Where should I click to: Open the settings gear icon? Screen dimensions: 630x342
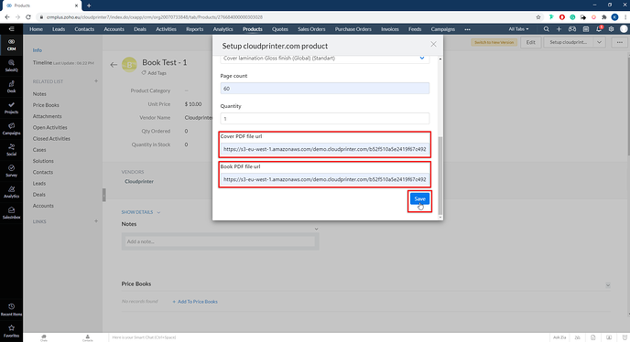pyautogui.click(x=611, y=29)
